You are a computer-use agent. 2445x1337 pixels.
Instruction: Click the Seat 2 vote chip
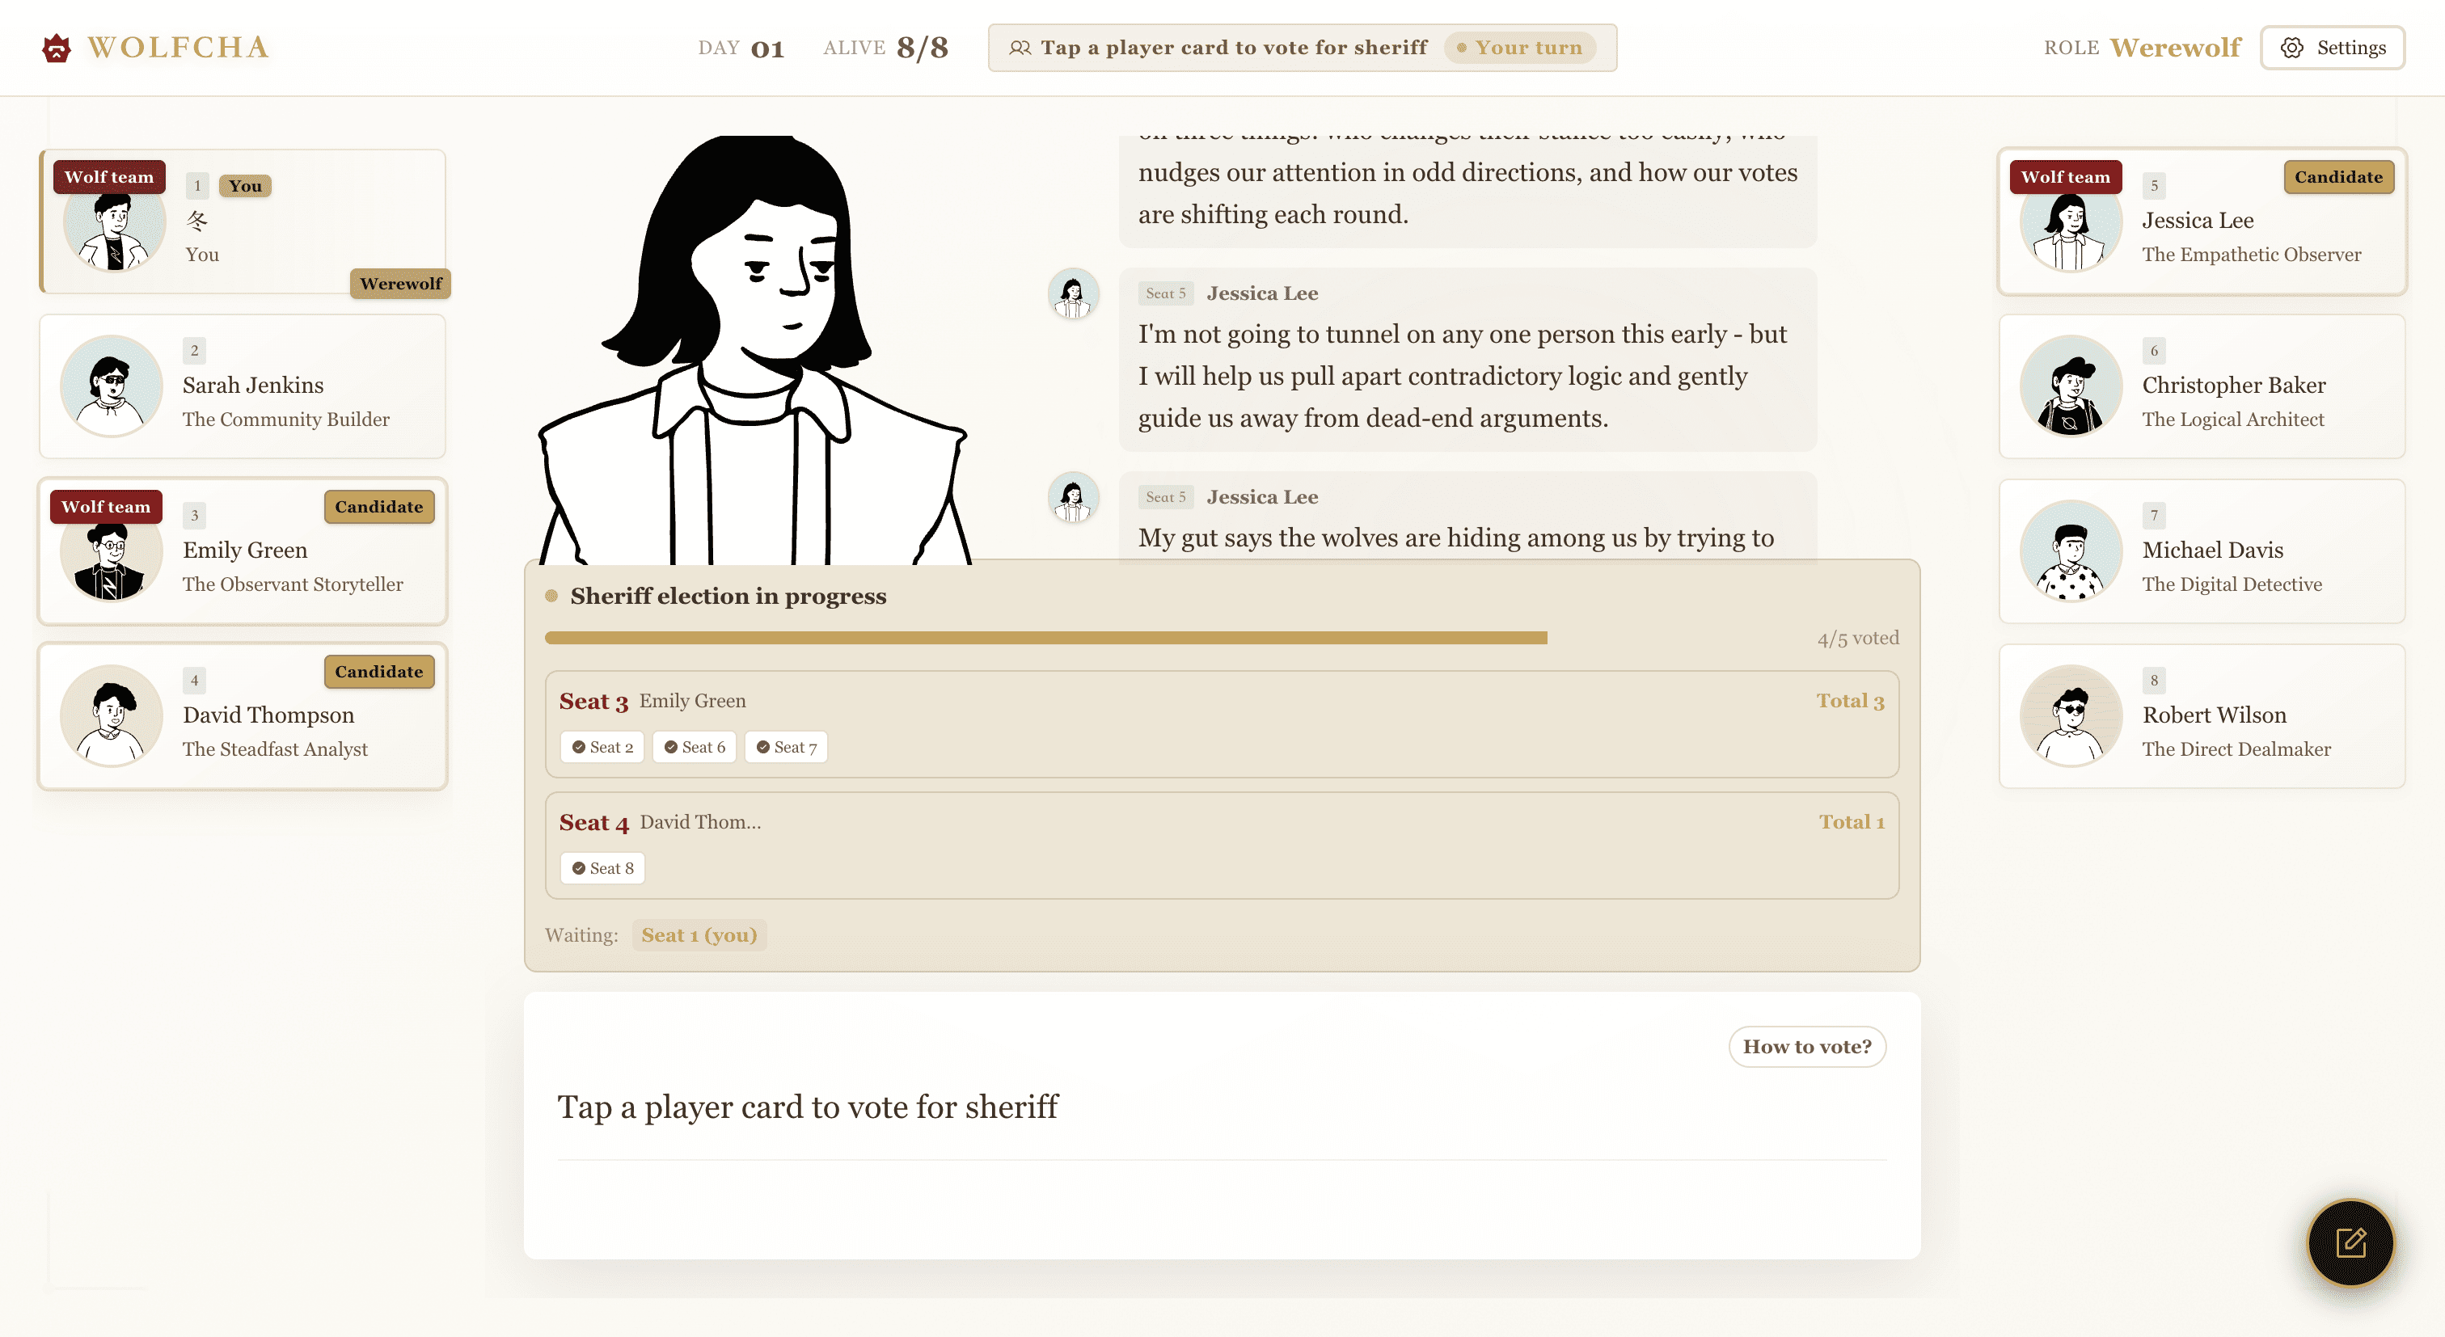point(602,747)
